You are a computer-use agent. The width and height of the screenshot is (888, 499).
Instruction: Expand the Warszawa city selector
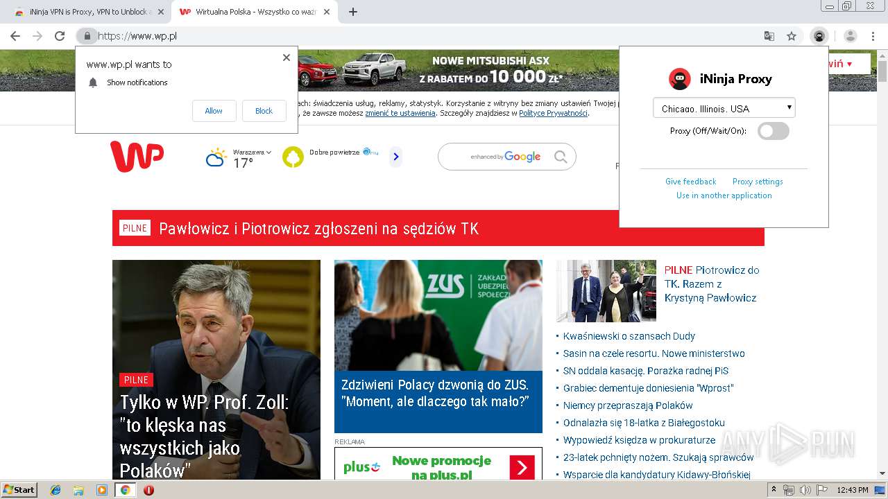252,152
